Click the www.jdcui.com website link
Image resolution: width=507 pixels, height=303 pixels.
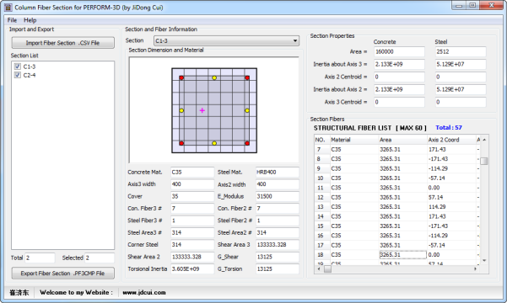(144, 292)
